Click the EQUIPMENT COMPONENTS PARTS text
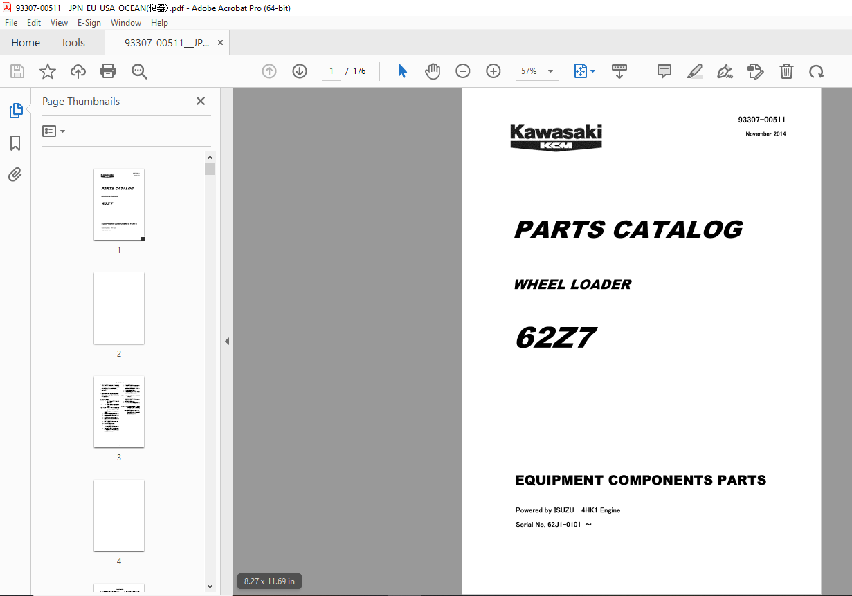The height and width of the screenshot is (596, 852). (x=641, y=480)
